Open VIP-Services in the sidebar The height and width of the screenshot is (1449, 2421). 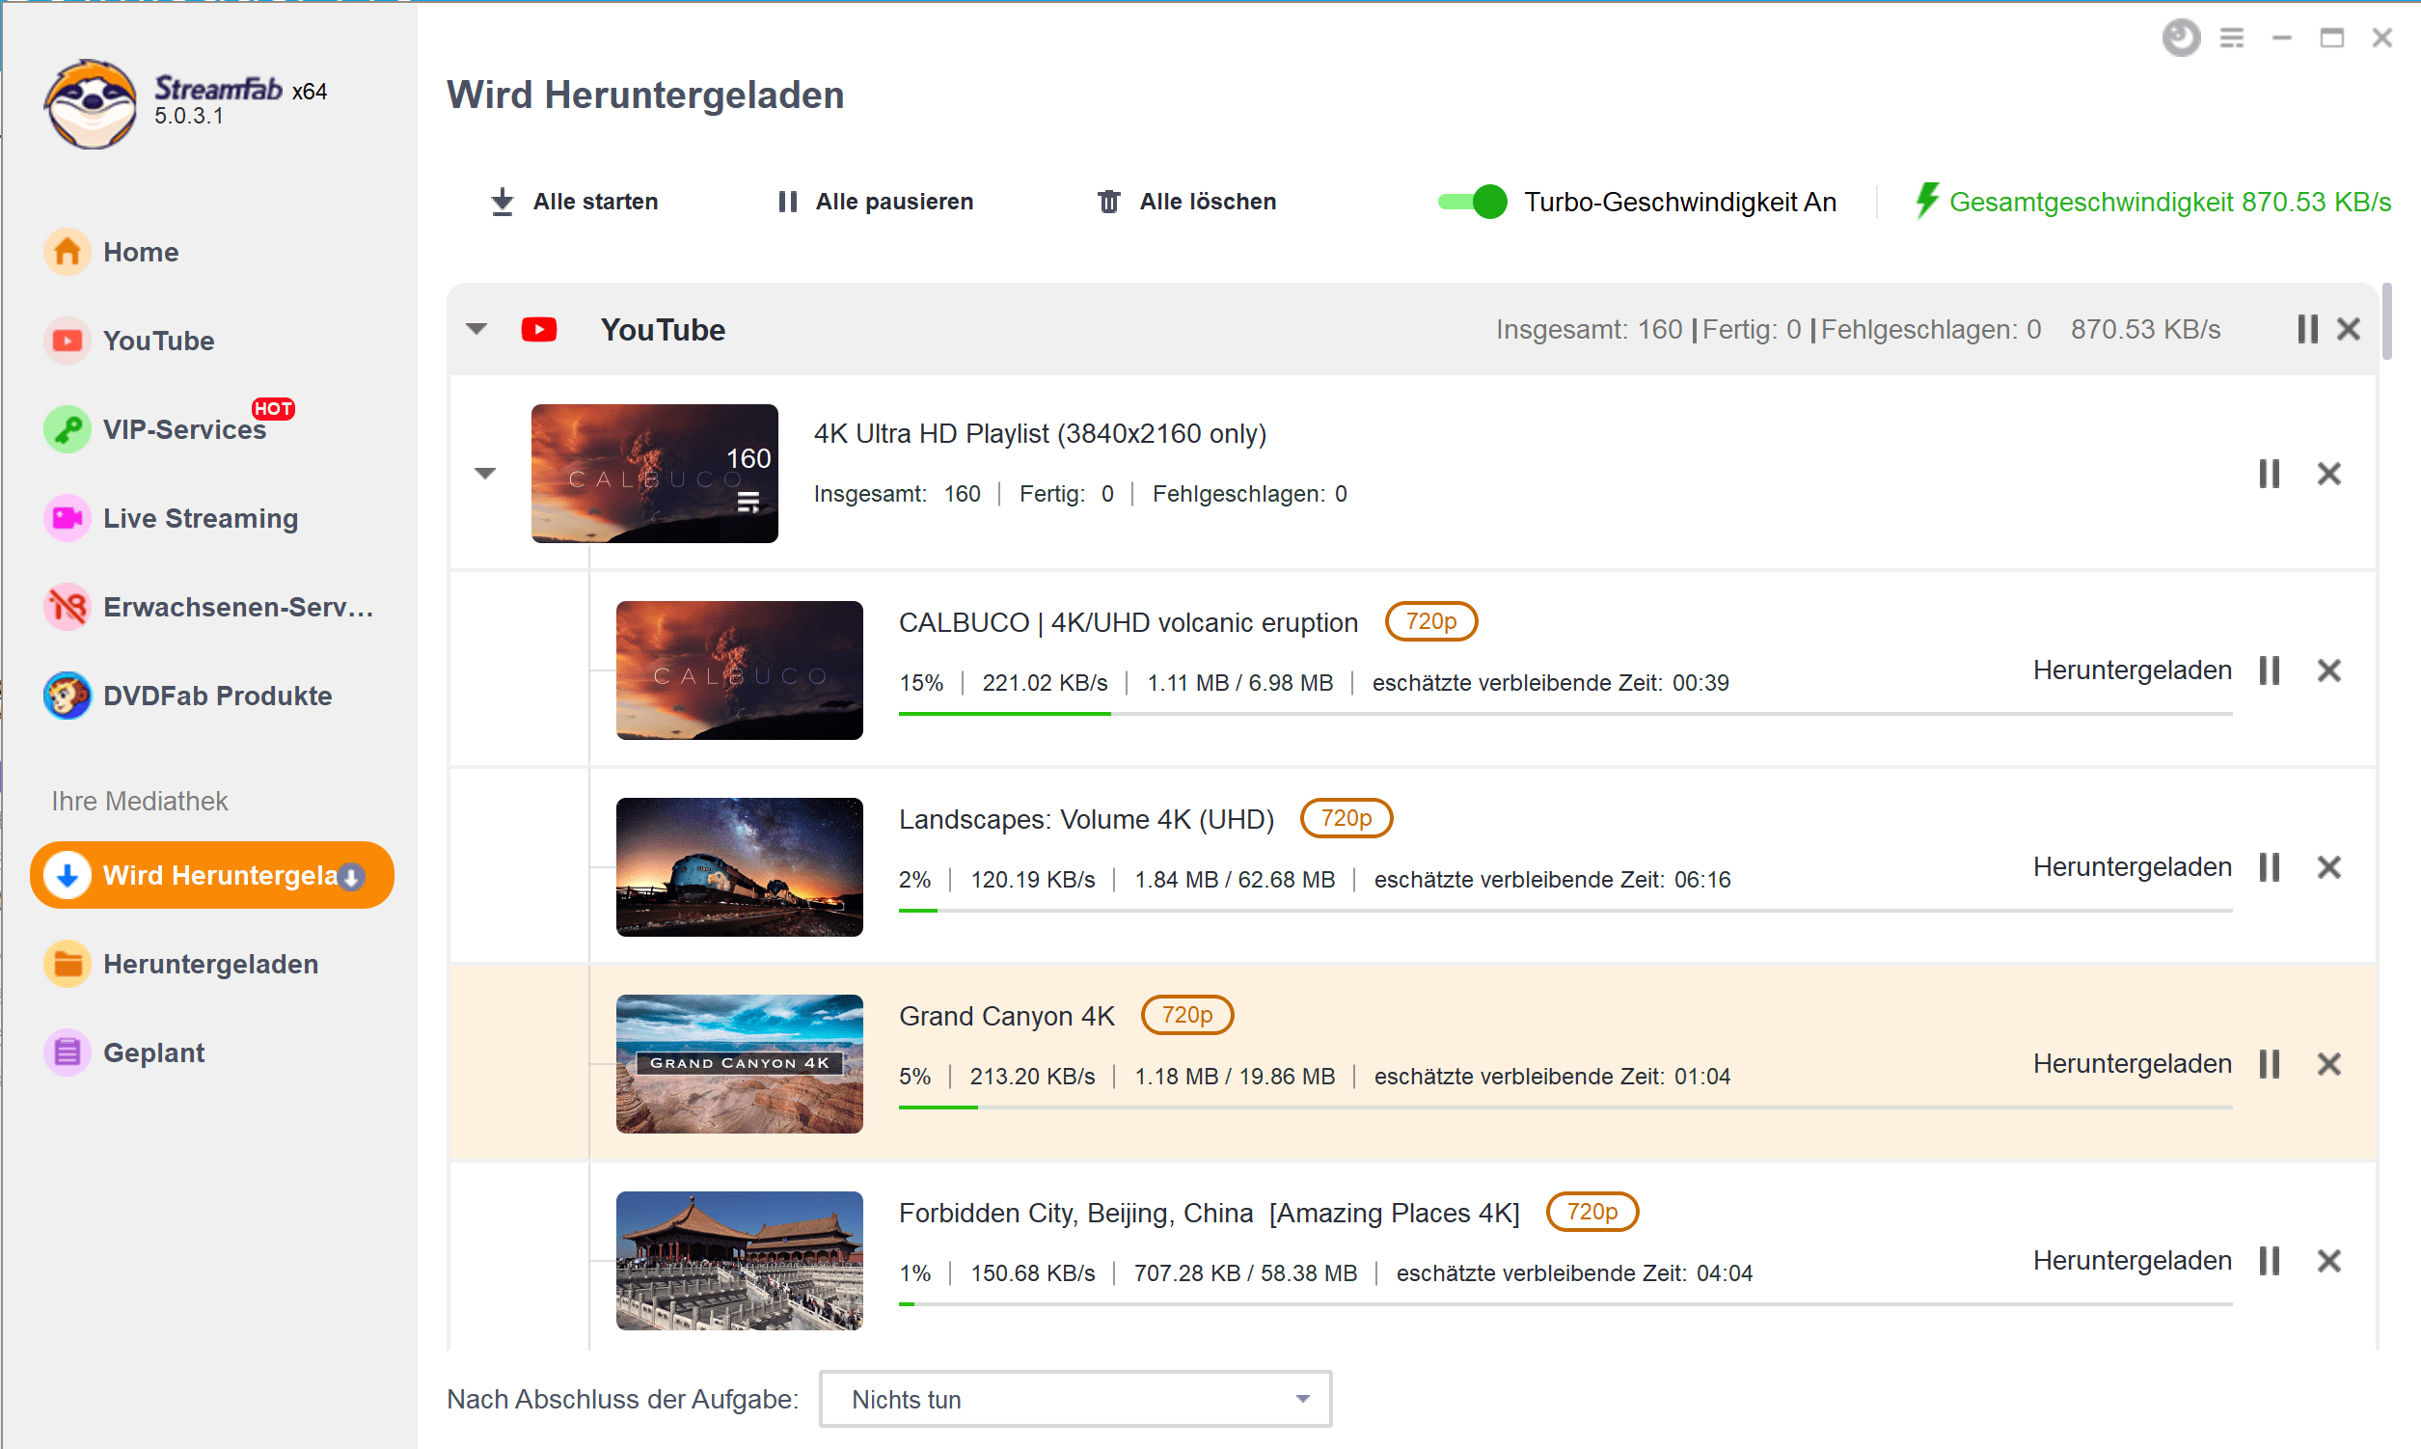[183, 429]
